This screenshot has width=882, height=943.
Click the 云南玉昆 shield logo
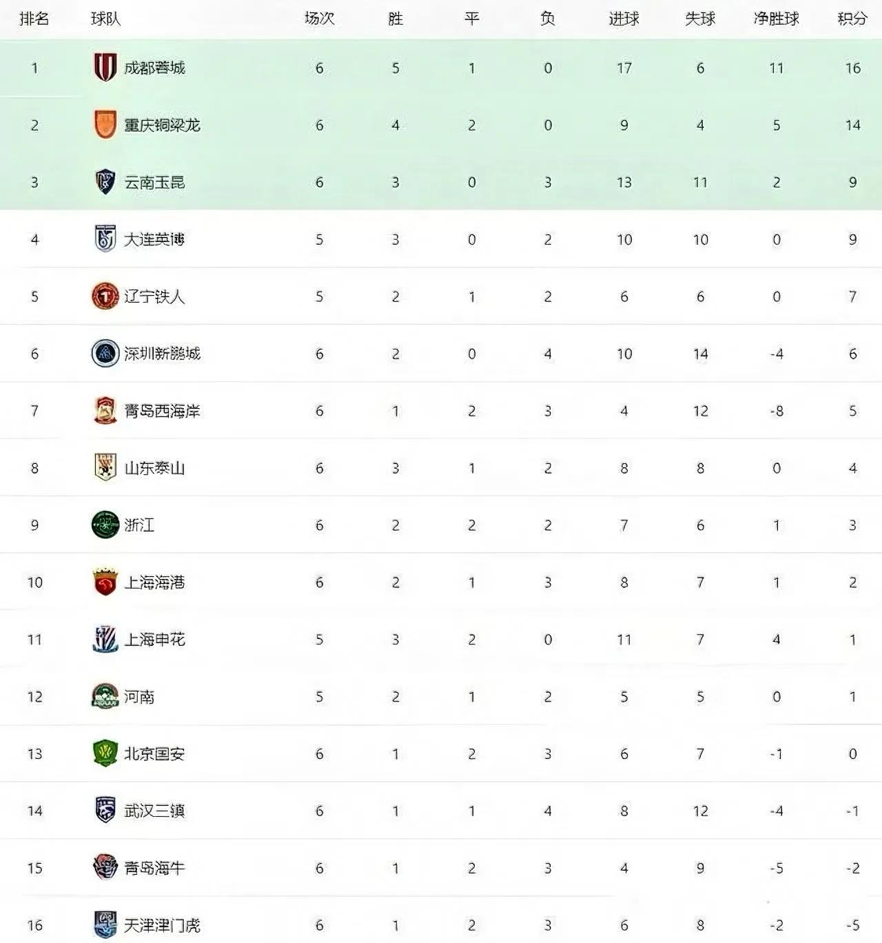click(105, 182)
